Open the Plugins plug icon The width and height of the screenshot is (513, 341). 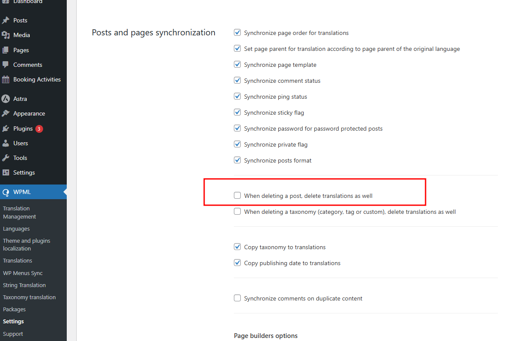pyautogui.click(x=6, y=128)
